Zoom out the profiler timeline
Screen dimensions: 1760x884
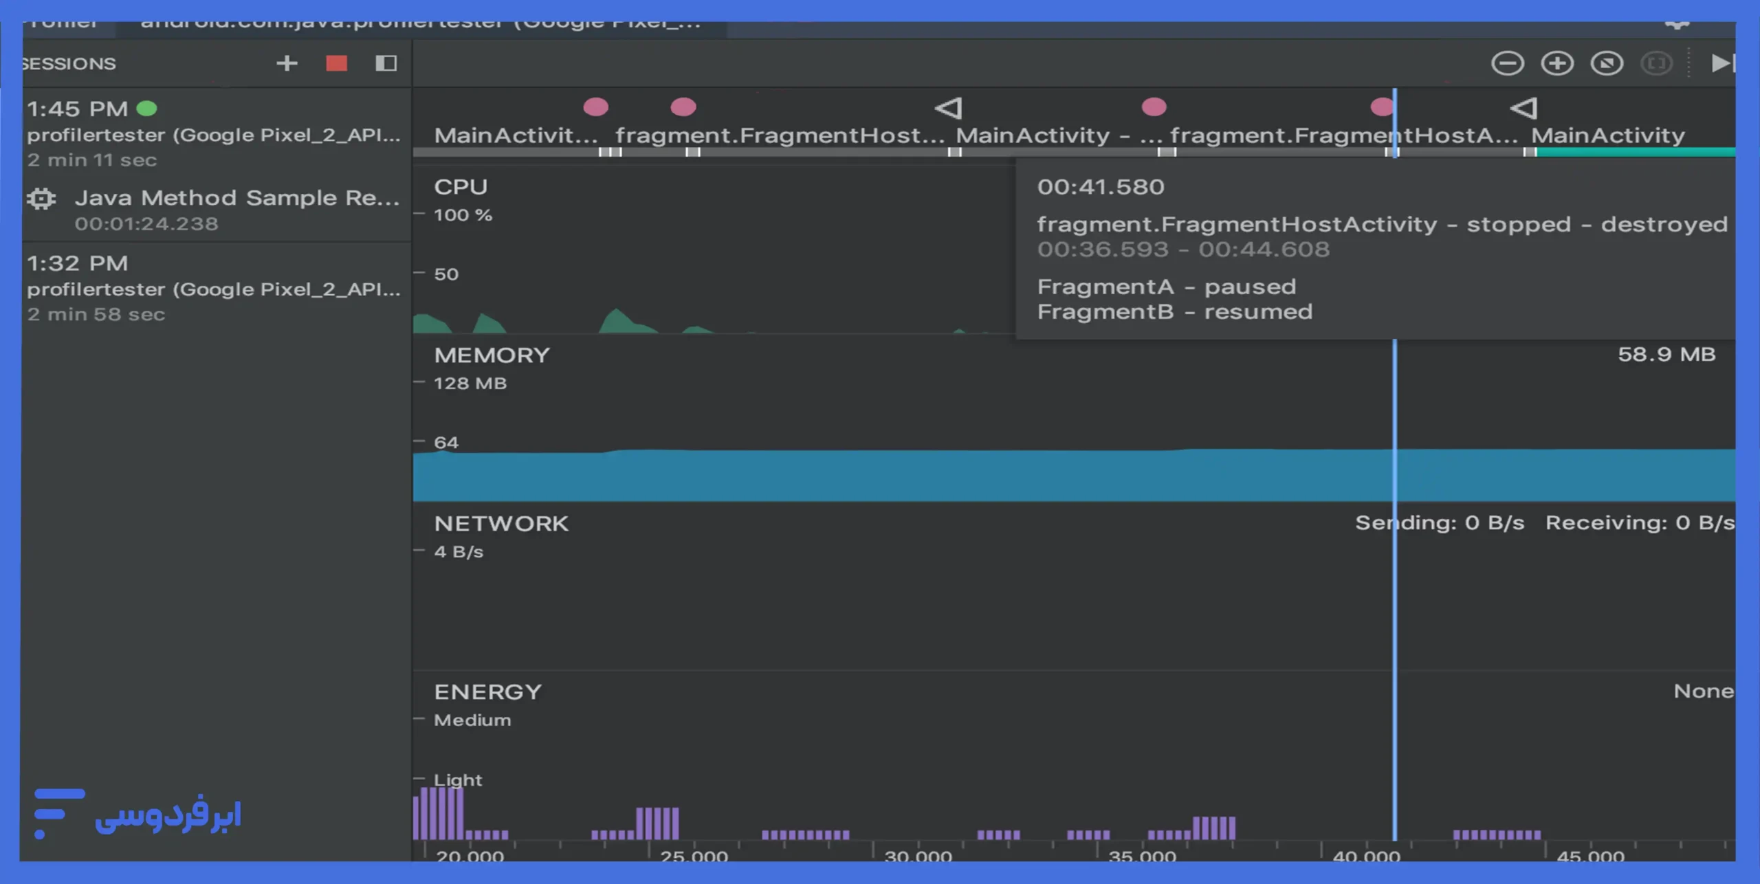[x=1507, y=63]
